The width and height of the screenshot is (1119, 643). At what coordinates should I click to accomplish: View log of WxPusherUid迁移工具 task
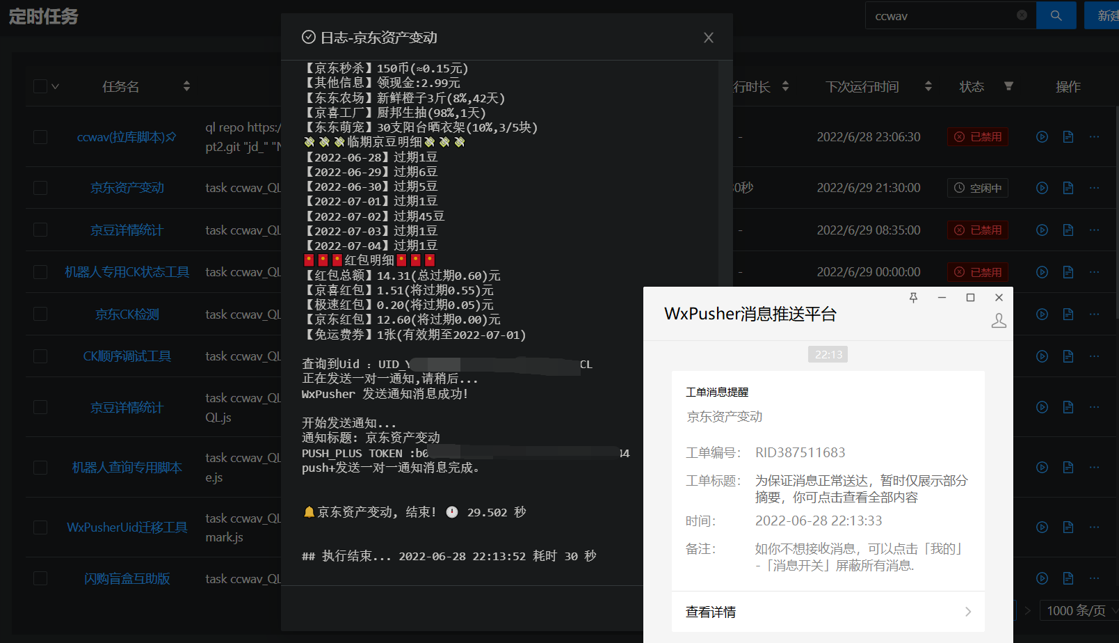[x=1068, y=527]
